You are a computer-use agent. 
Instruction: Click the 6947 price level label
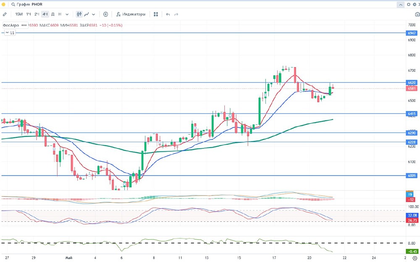412,33
